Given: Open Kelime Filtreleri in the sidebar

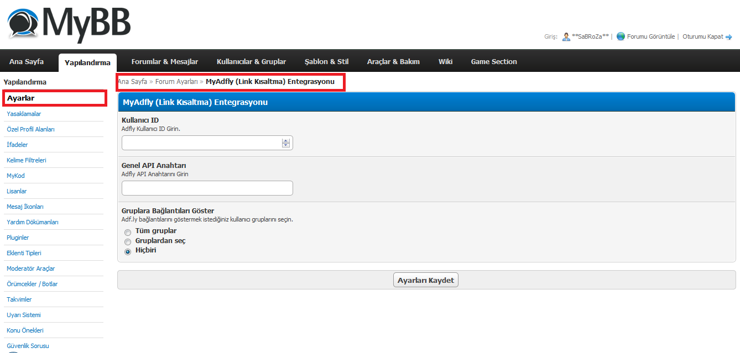Looking at the screenshot, I should coord(27,160).
